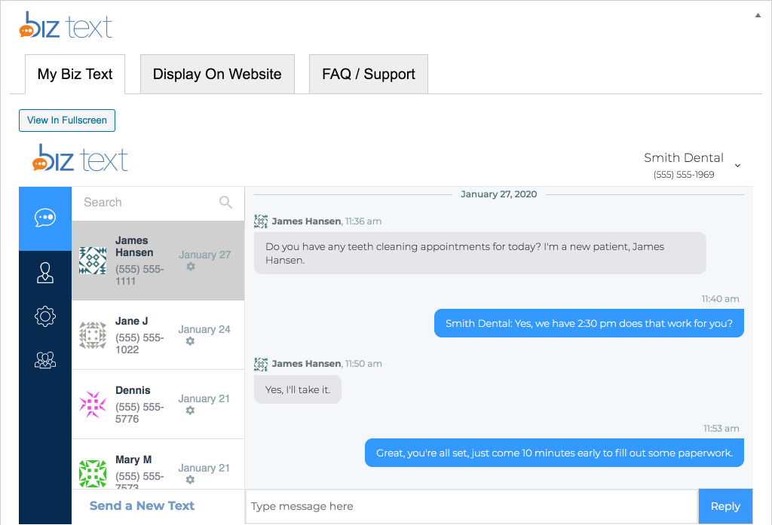
Task: Click the (555) 555-1969 phone number
Action: pyautogui.click(x=683, y=175)
